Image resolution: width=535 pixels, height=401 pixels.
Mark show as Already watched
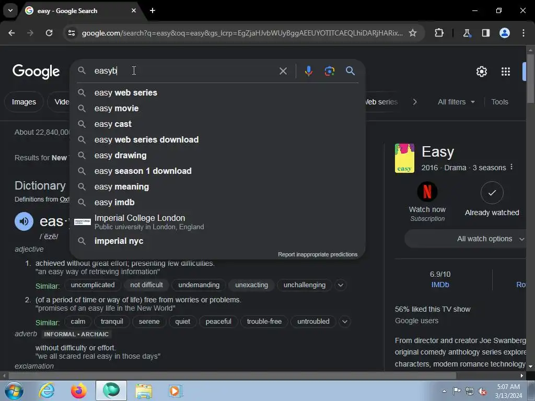(x=492, y=193)
